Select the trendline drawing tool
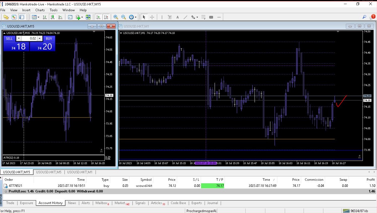The height and width of the screenshot is (213, 377). (185, 17)
